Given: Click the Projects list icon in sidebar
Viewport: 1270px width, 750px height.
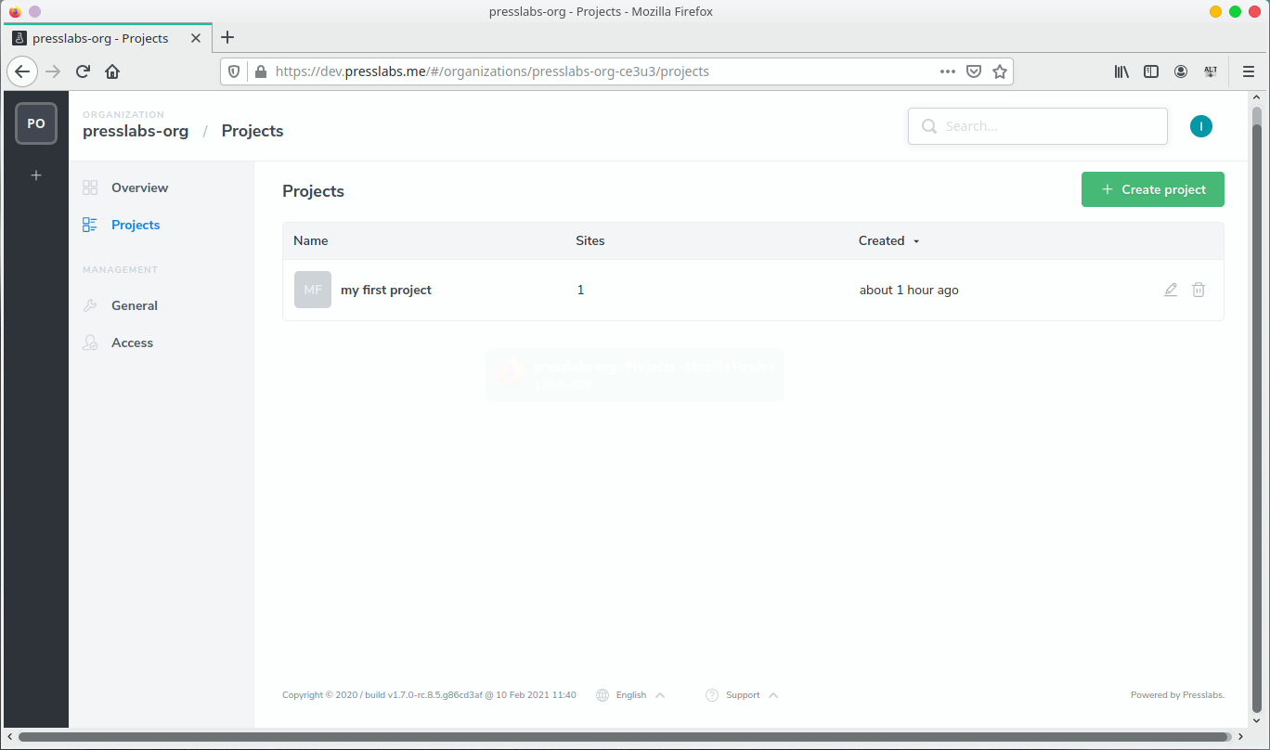Looking at the screenshot, I should pyautogui.click(x=90, y=225).
